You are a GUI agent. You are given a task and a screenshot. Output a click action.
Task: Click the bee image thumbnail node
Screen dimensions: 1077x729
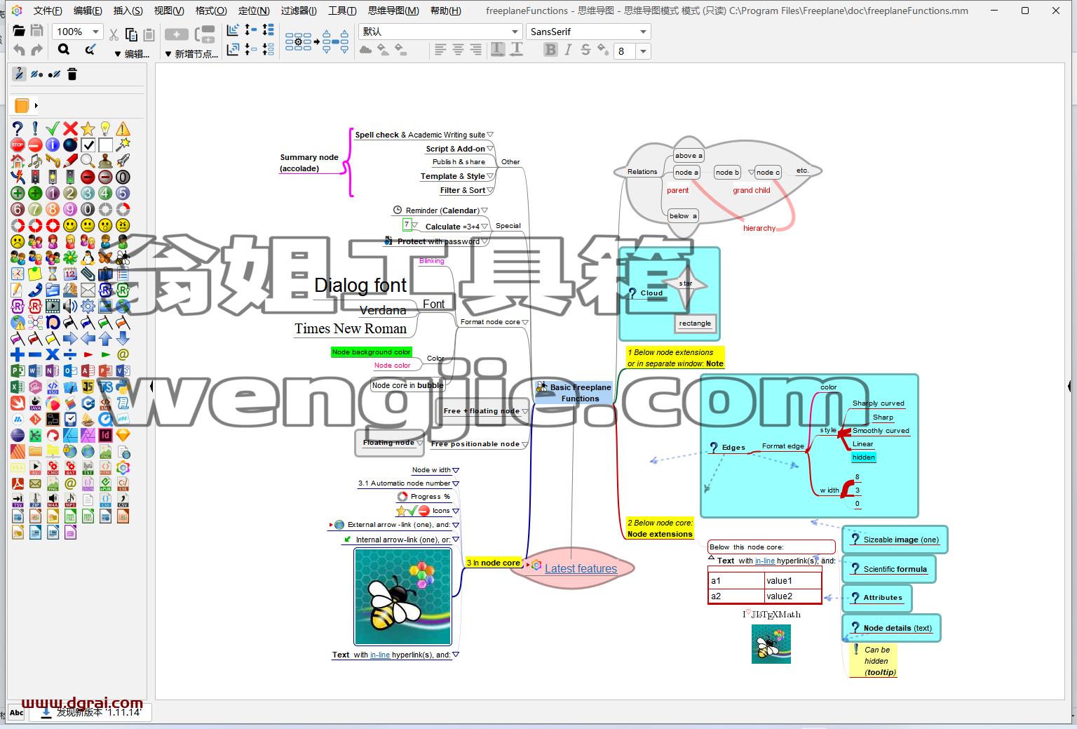(x=402, y=596)
